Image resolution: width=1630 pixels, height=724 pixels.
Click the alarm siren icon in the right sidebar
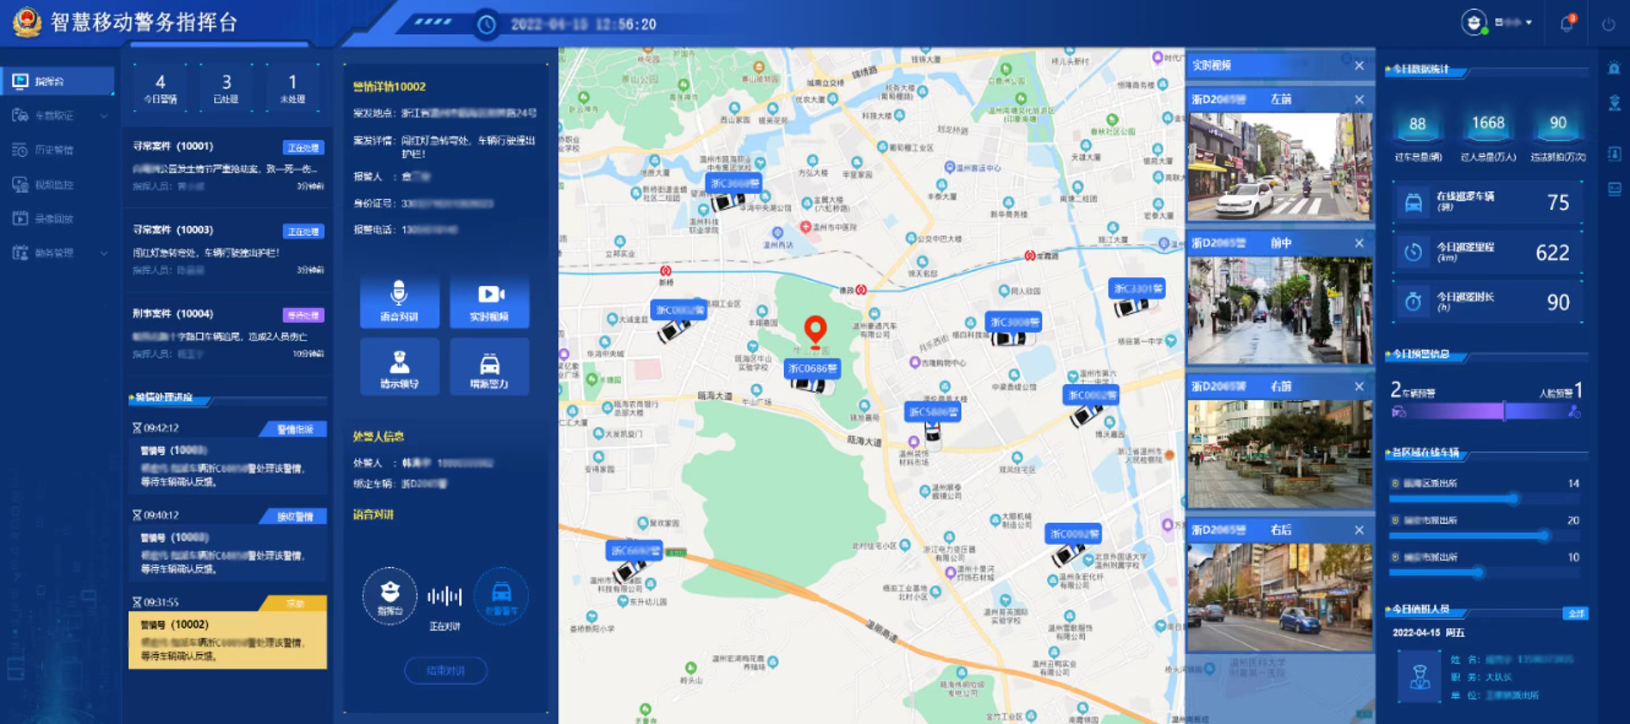point(1614,68)
